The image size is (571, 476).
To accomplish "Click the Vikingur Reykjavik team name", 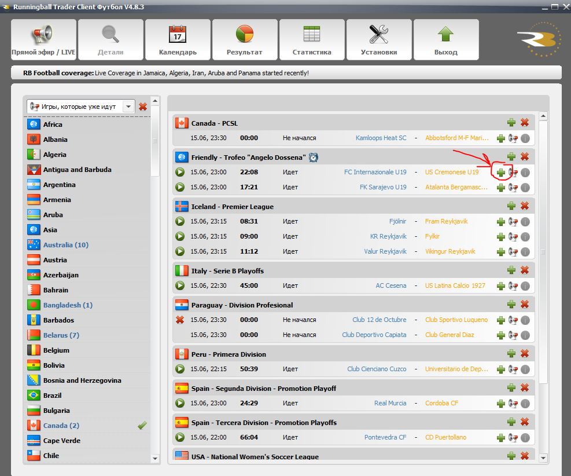I will pyautogui.click(x=450, y=251).
